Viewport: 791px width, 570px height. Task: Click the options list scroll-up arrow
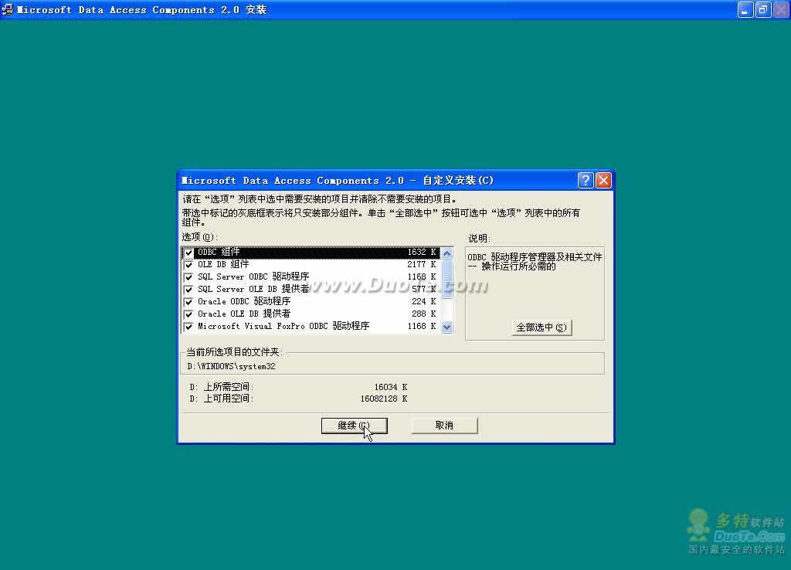pos(447,253)
